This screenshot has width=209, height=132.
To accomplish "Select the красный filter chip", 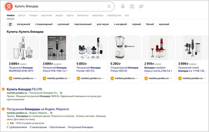I will tap(164, 24).
